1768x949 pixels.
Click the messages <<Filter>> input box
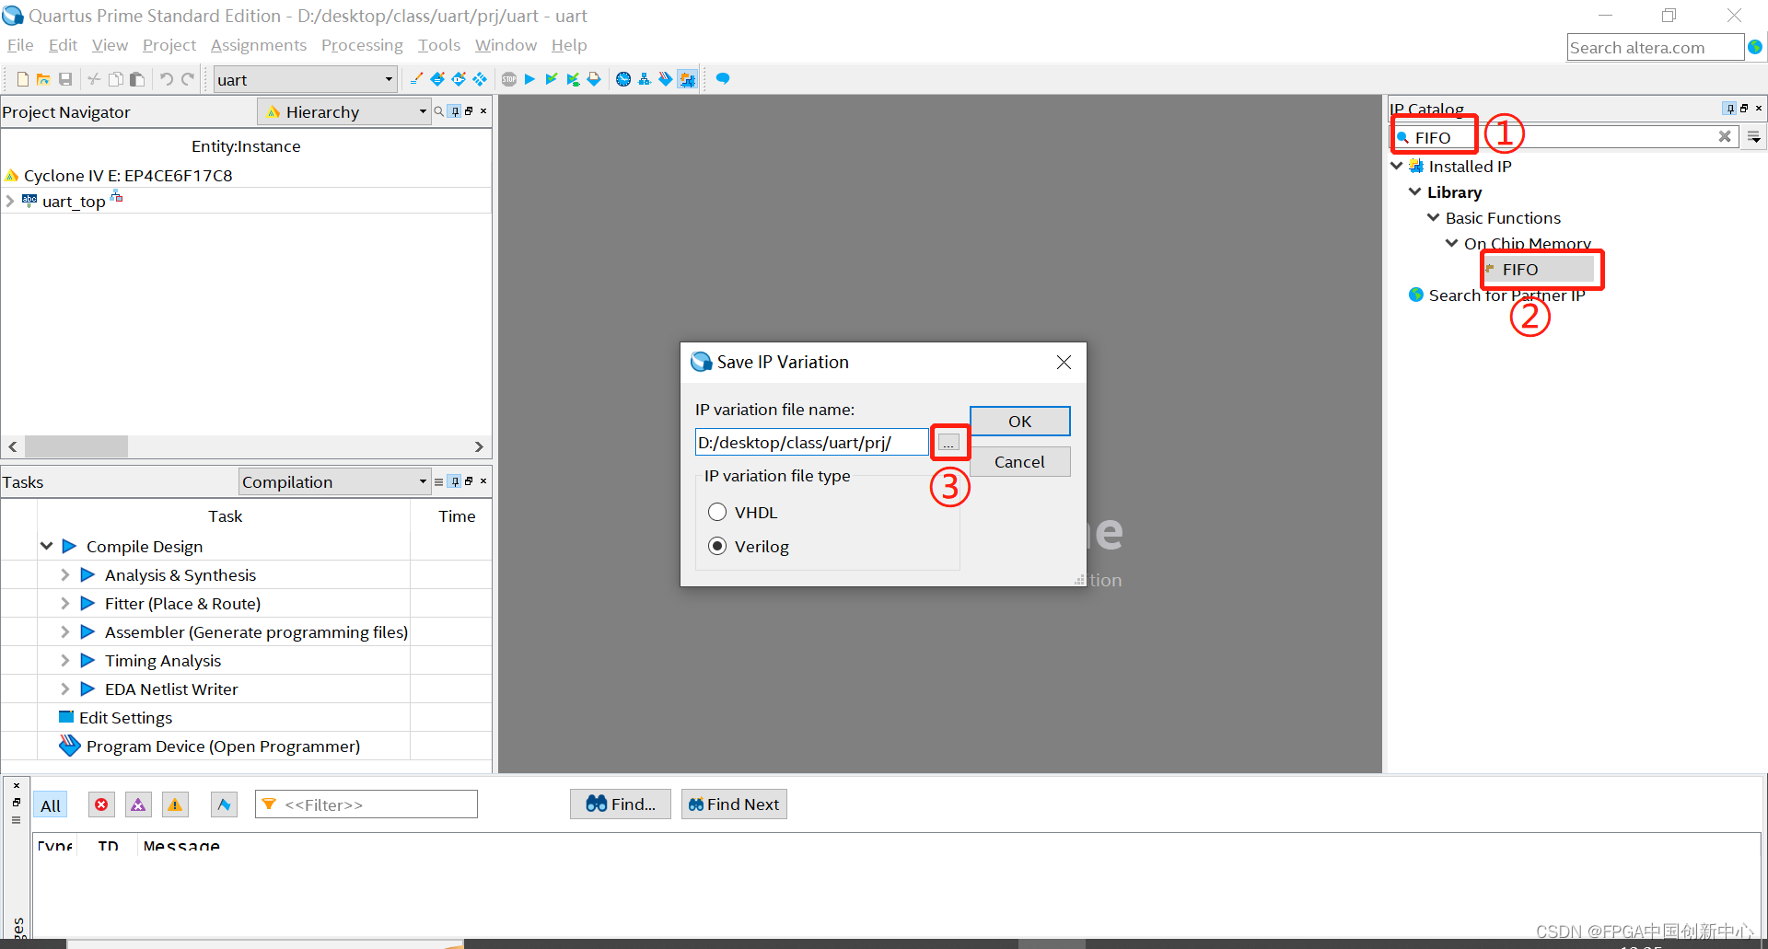[x=366, y=804]
